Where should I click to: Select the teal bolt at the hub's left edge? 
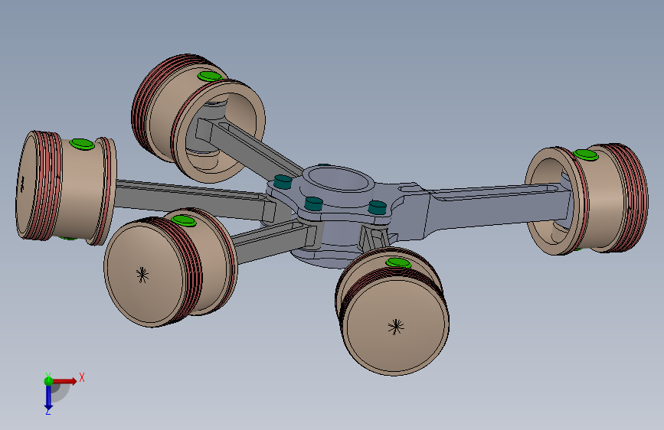[283, 182]
